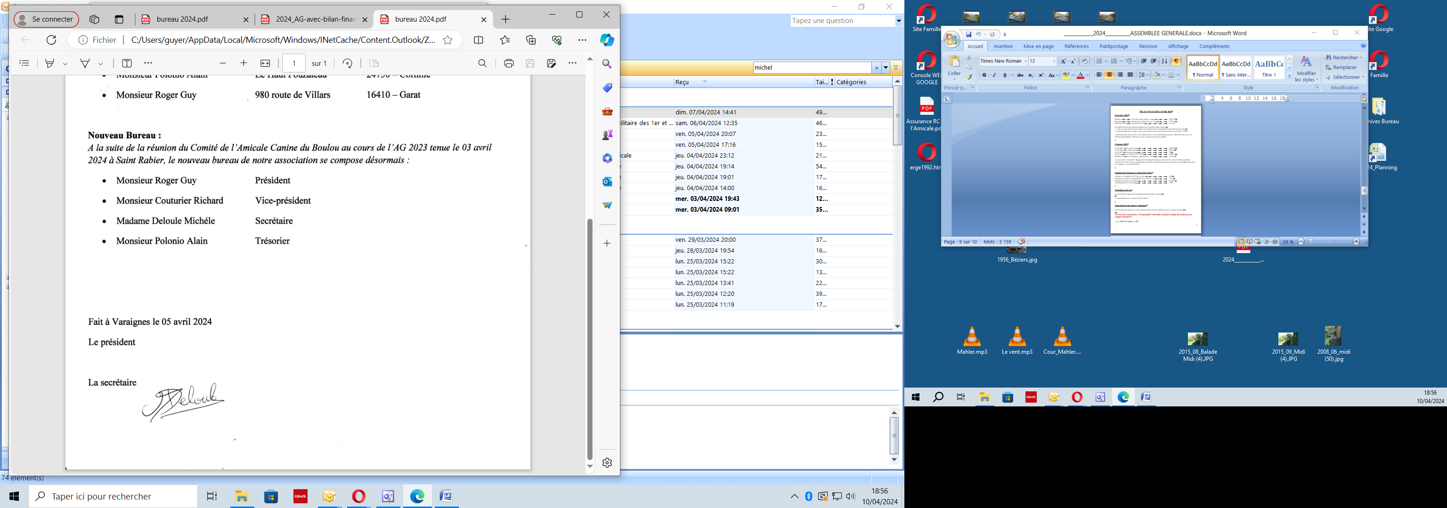Rotate the PDF page in Edge
The width and height of the screenshot is (1447, 508).
348,63
